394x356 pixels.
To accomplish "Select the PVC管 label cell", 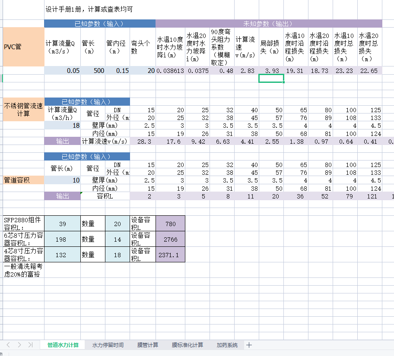I will (24, 47).
